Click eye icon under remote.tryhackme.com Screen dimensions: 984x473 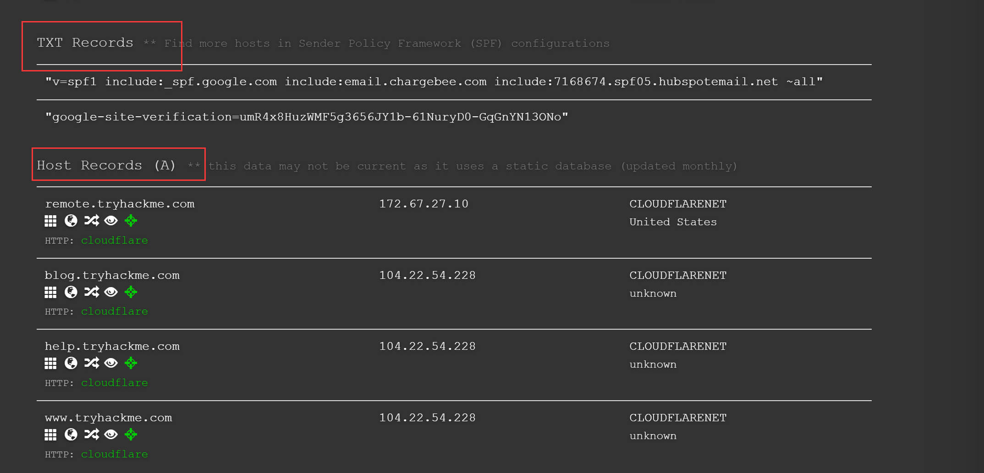click(111, 221)
